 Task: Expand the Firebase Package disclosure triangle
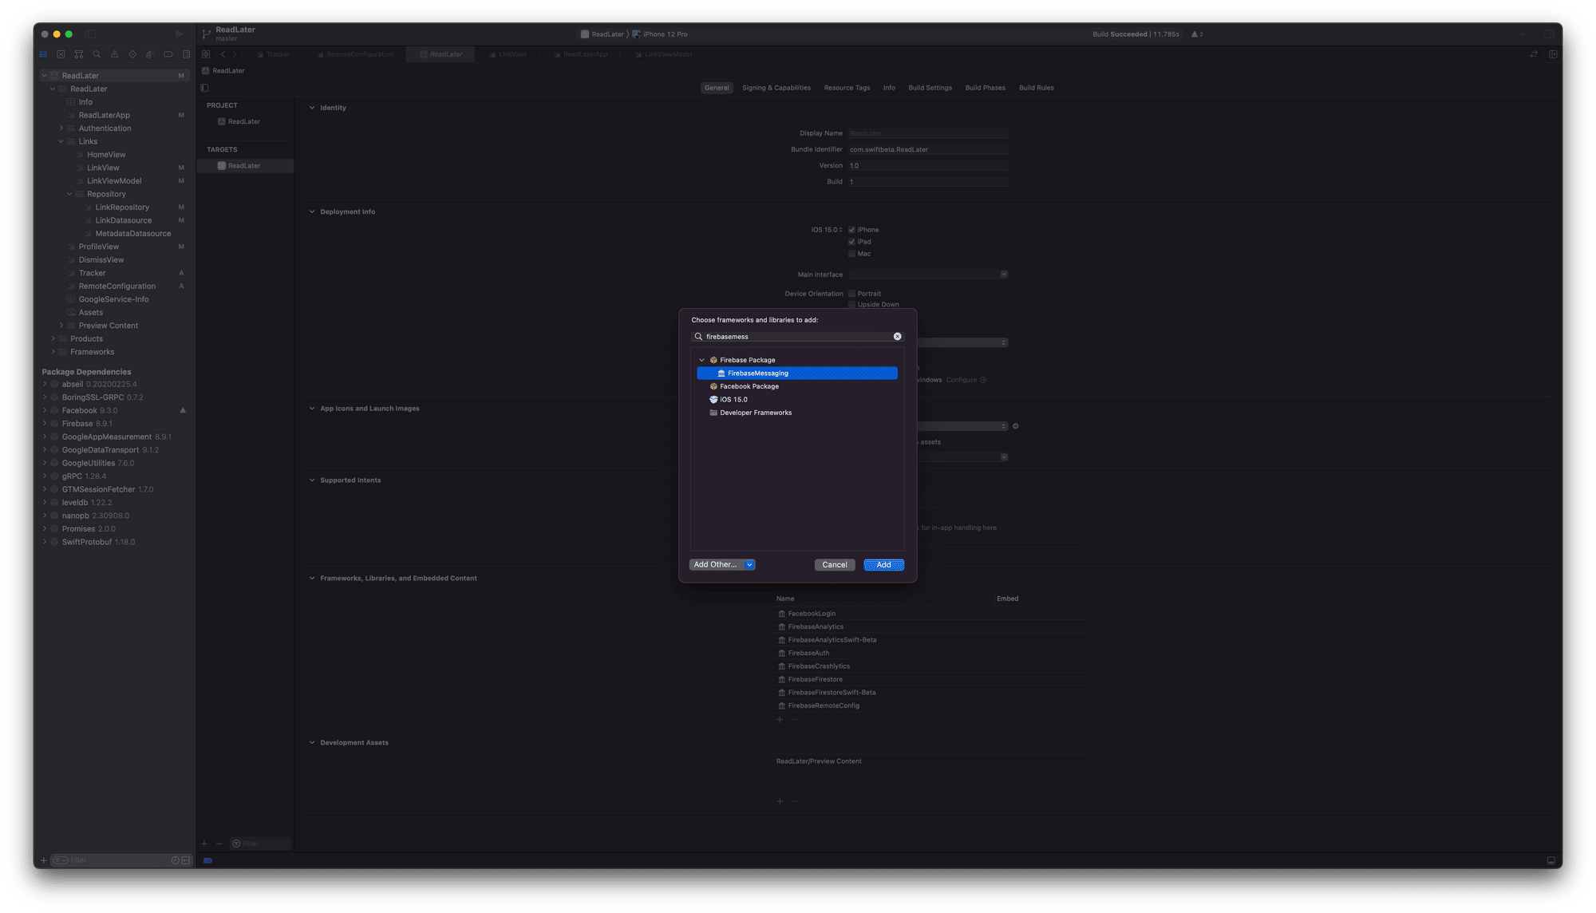click(701, 359)
